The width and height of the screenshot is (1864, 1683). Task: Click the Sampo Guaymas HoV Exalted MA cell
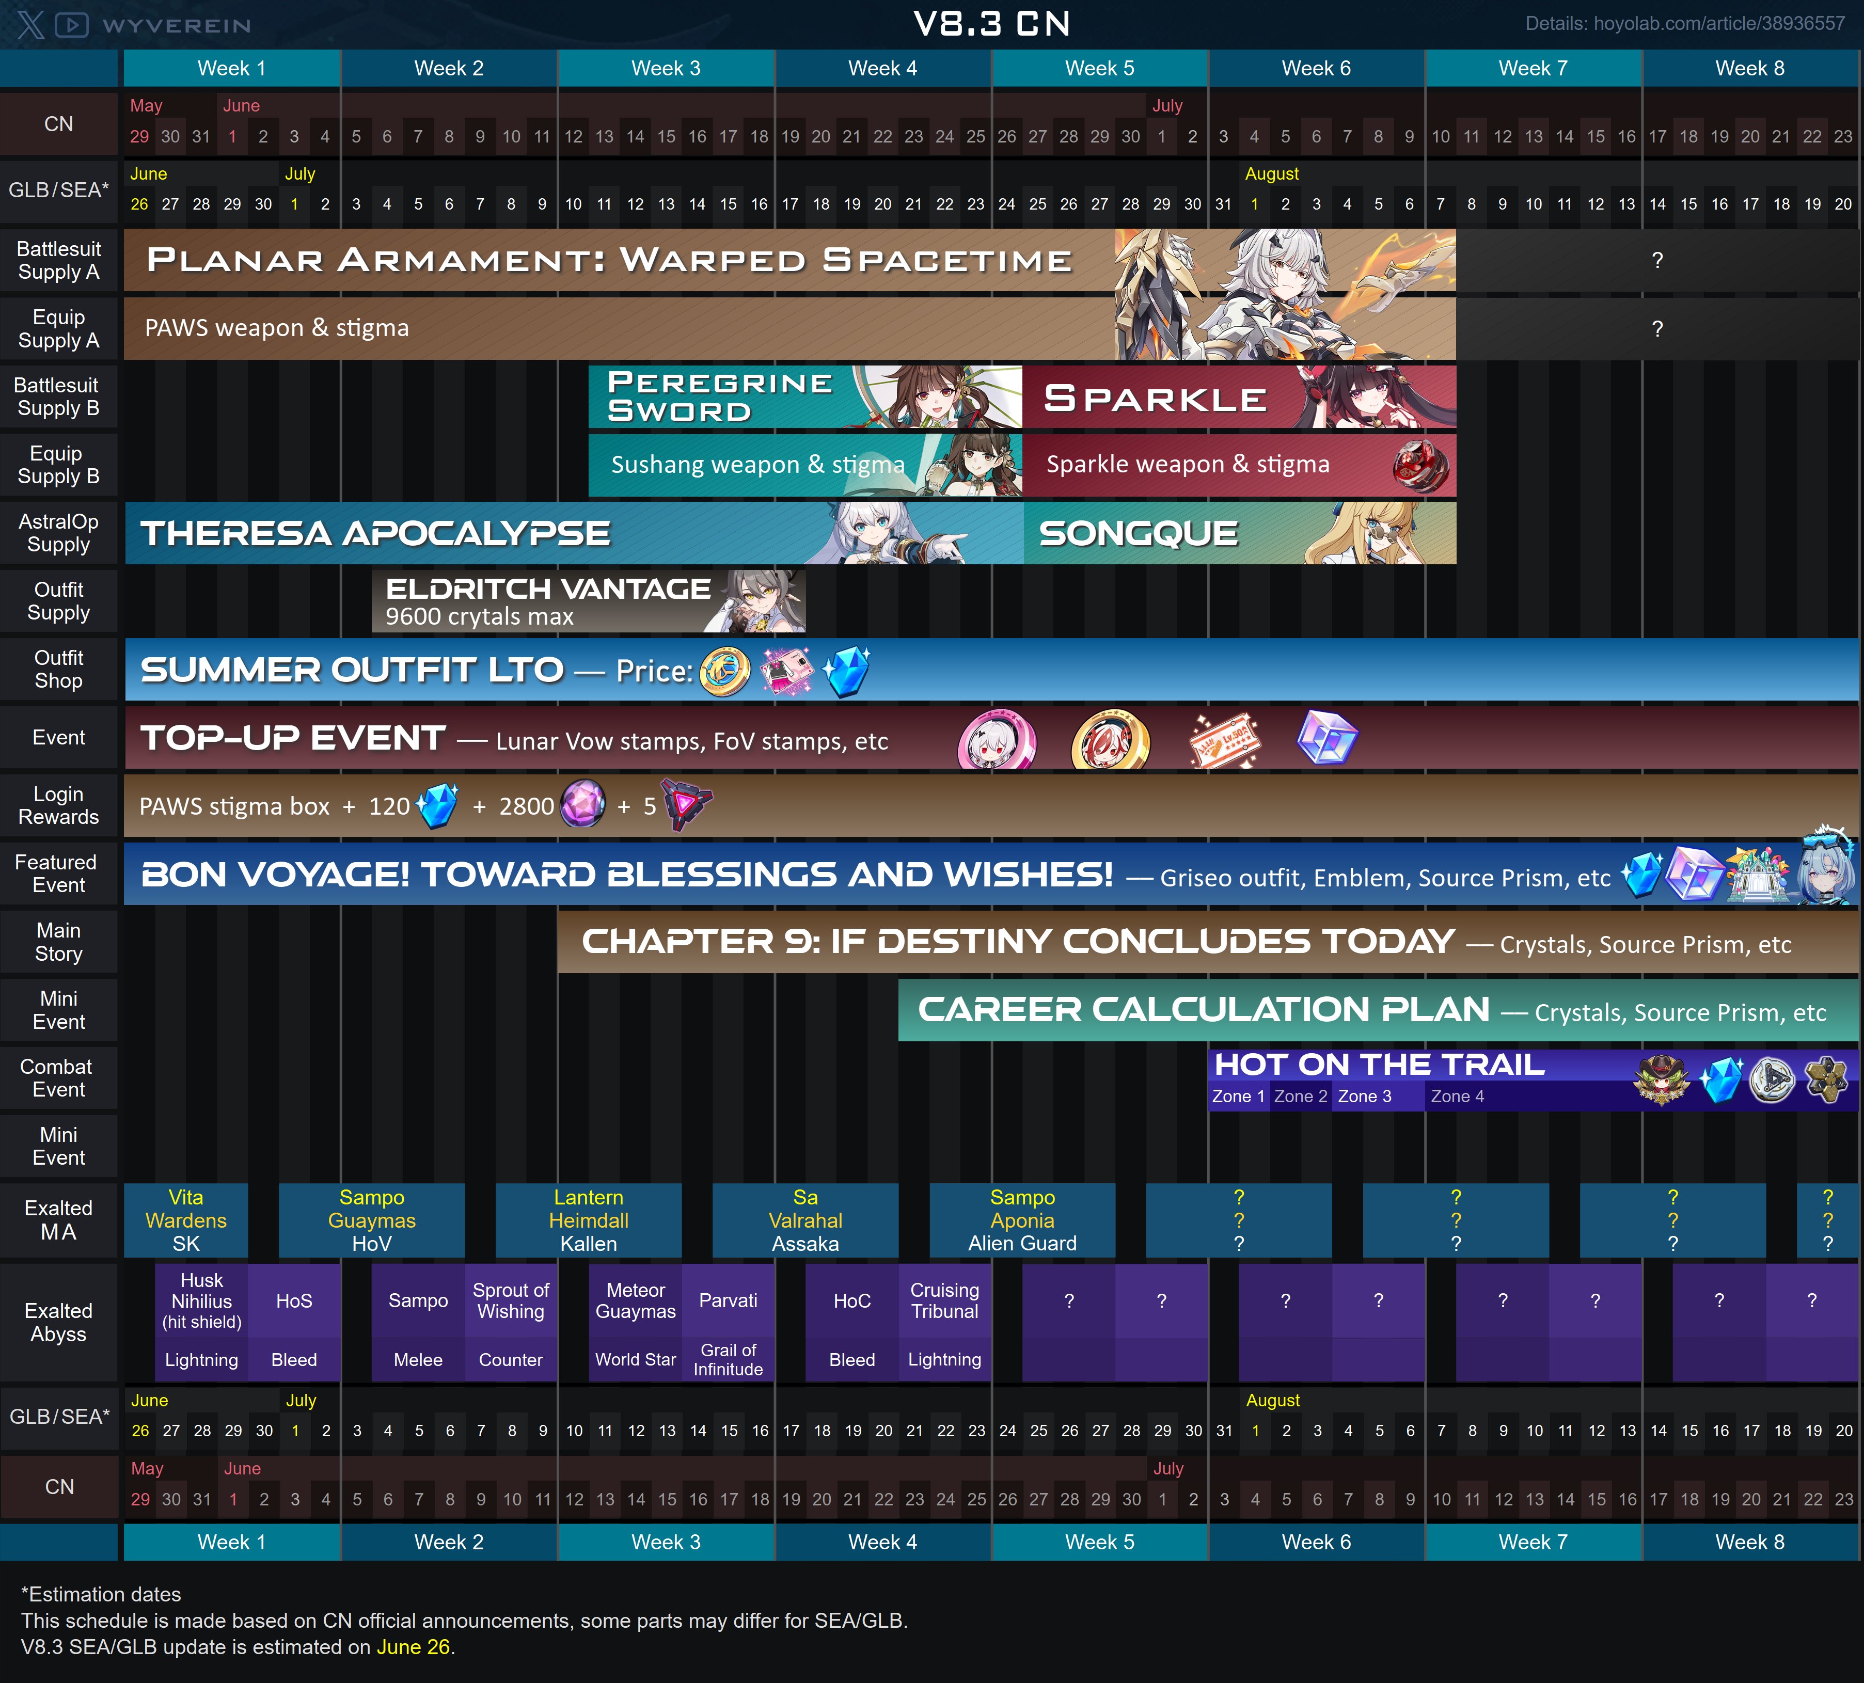[x=372, y=1221]
